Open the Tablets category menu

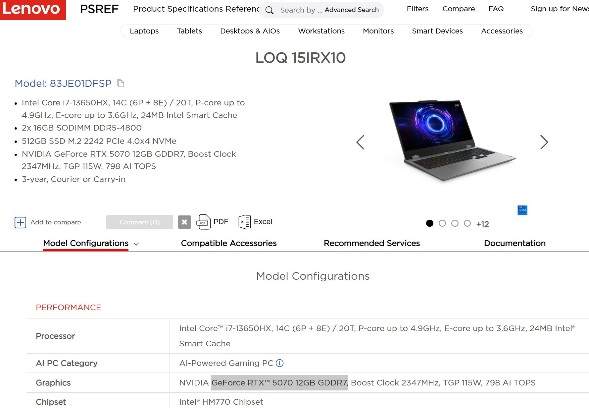point(189,31)
